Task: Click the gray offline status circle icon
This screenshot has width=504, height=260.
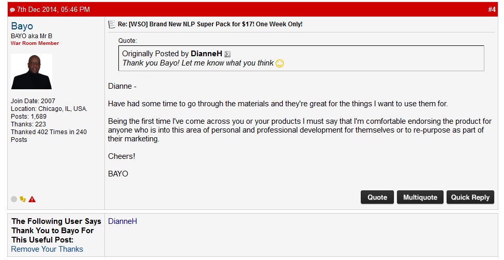Action: 14,199
